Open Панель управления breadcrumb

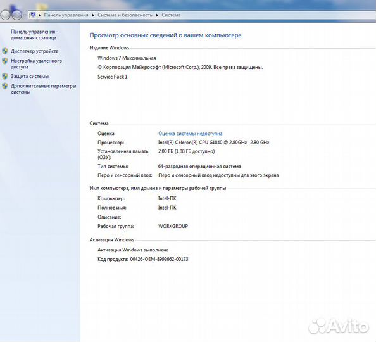click(x=66, y=15)
